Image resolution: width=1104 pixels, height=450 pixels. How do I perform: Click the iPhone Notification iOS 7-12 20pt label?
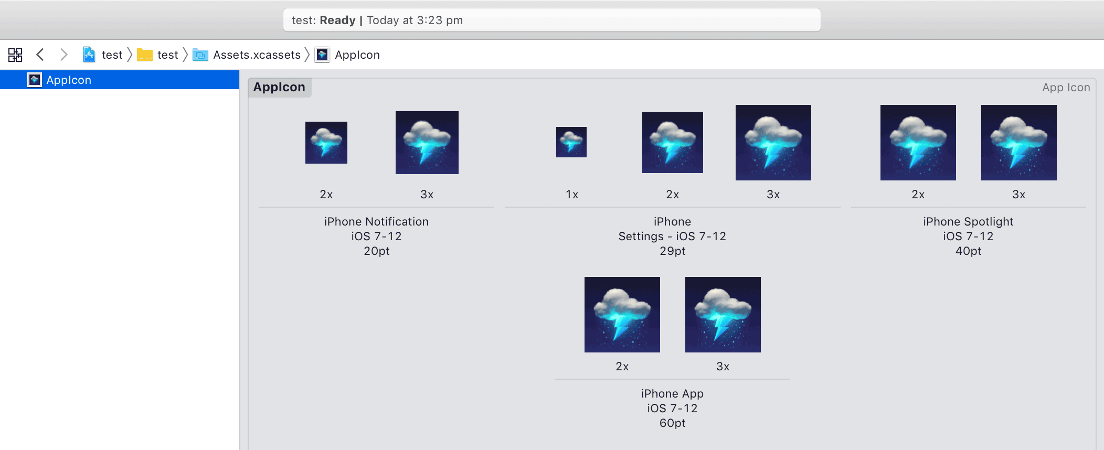(377, 236)
